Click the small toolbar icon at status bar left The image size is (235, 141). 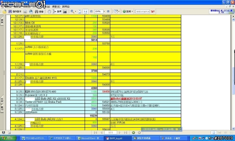[x=4, y=133]
